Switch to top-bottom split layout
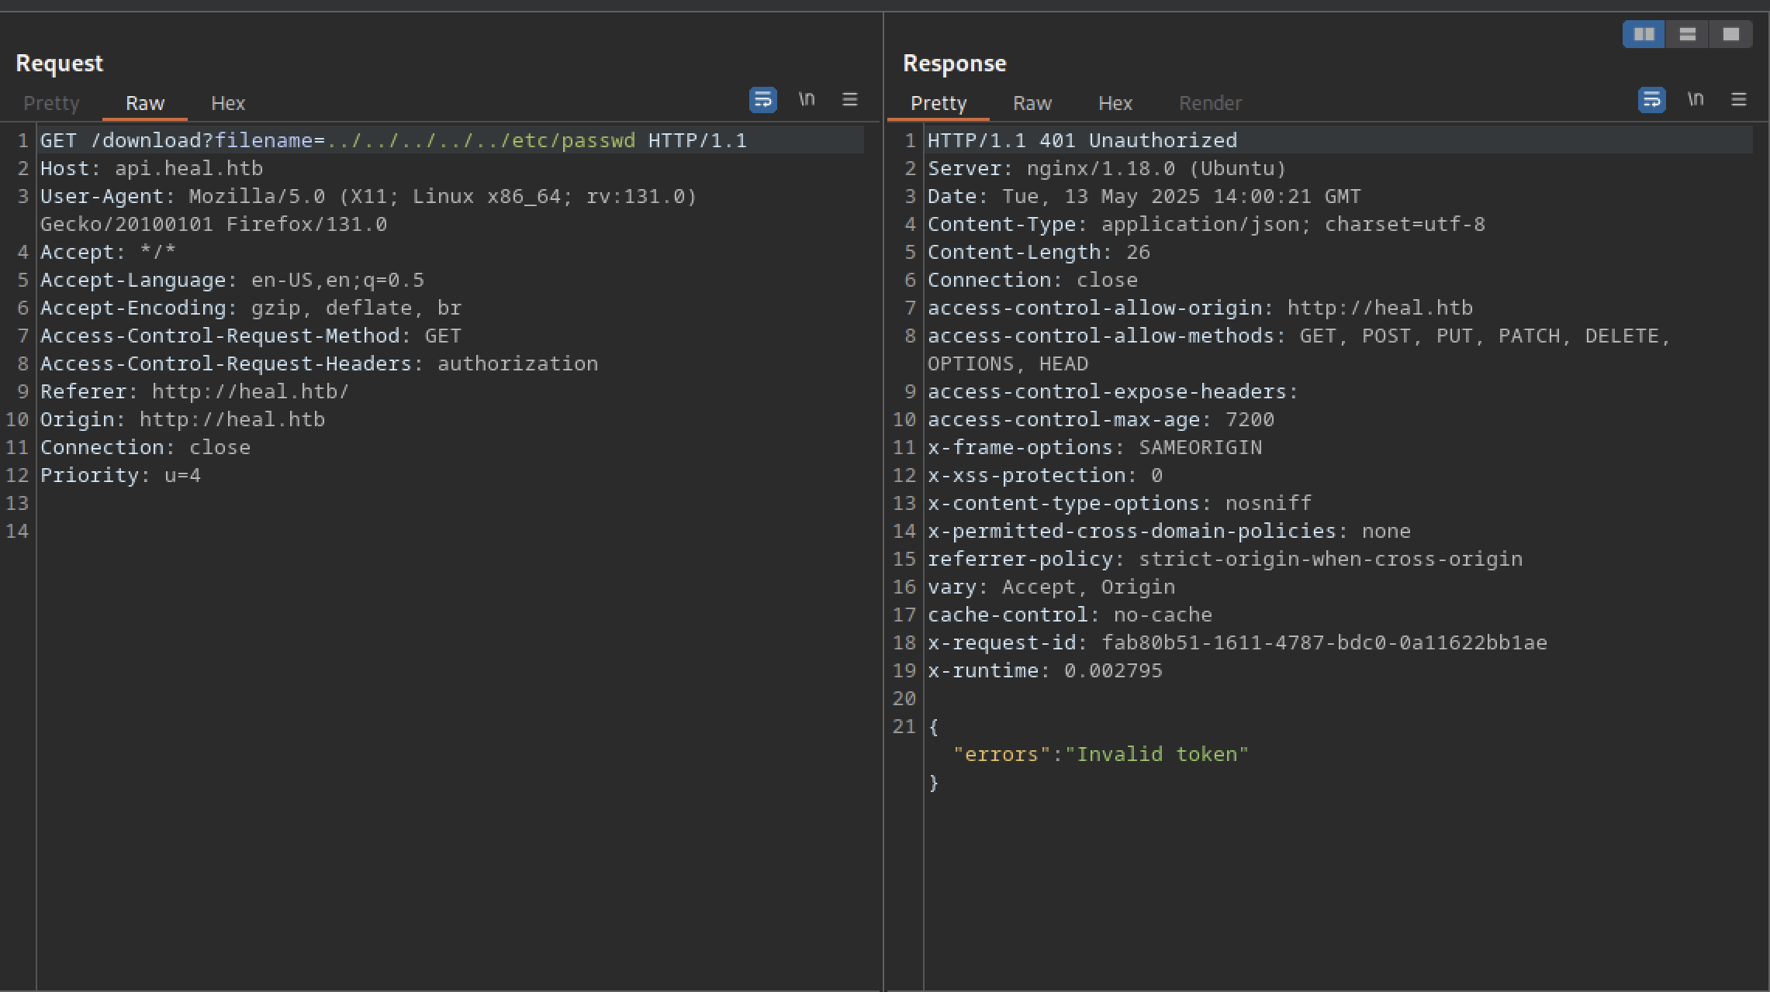The image size is (1770, 992). [1687, 35]
